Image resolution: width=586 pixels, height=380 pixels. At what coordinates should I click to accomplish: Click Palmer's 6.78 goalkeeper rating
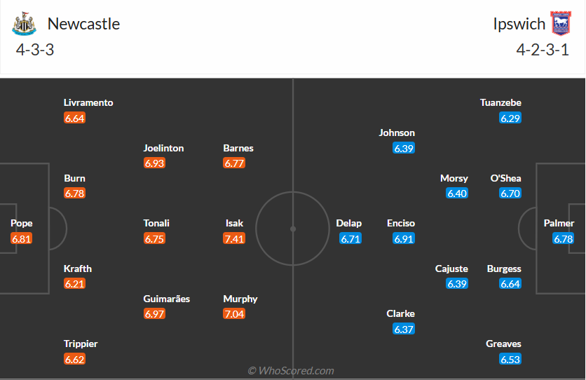pos(564,238)
